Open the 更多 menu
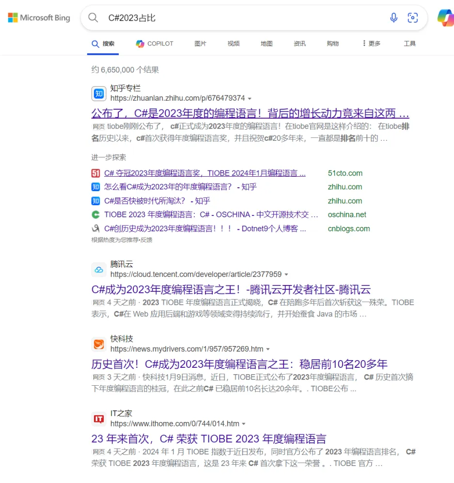Viewport: 454px width, 483px height. click(x=371, y=44)
